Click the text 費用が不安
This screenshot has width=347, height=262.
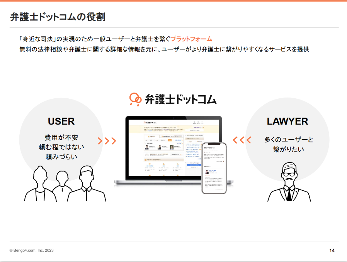coord(61,137)
